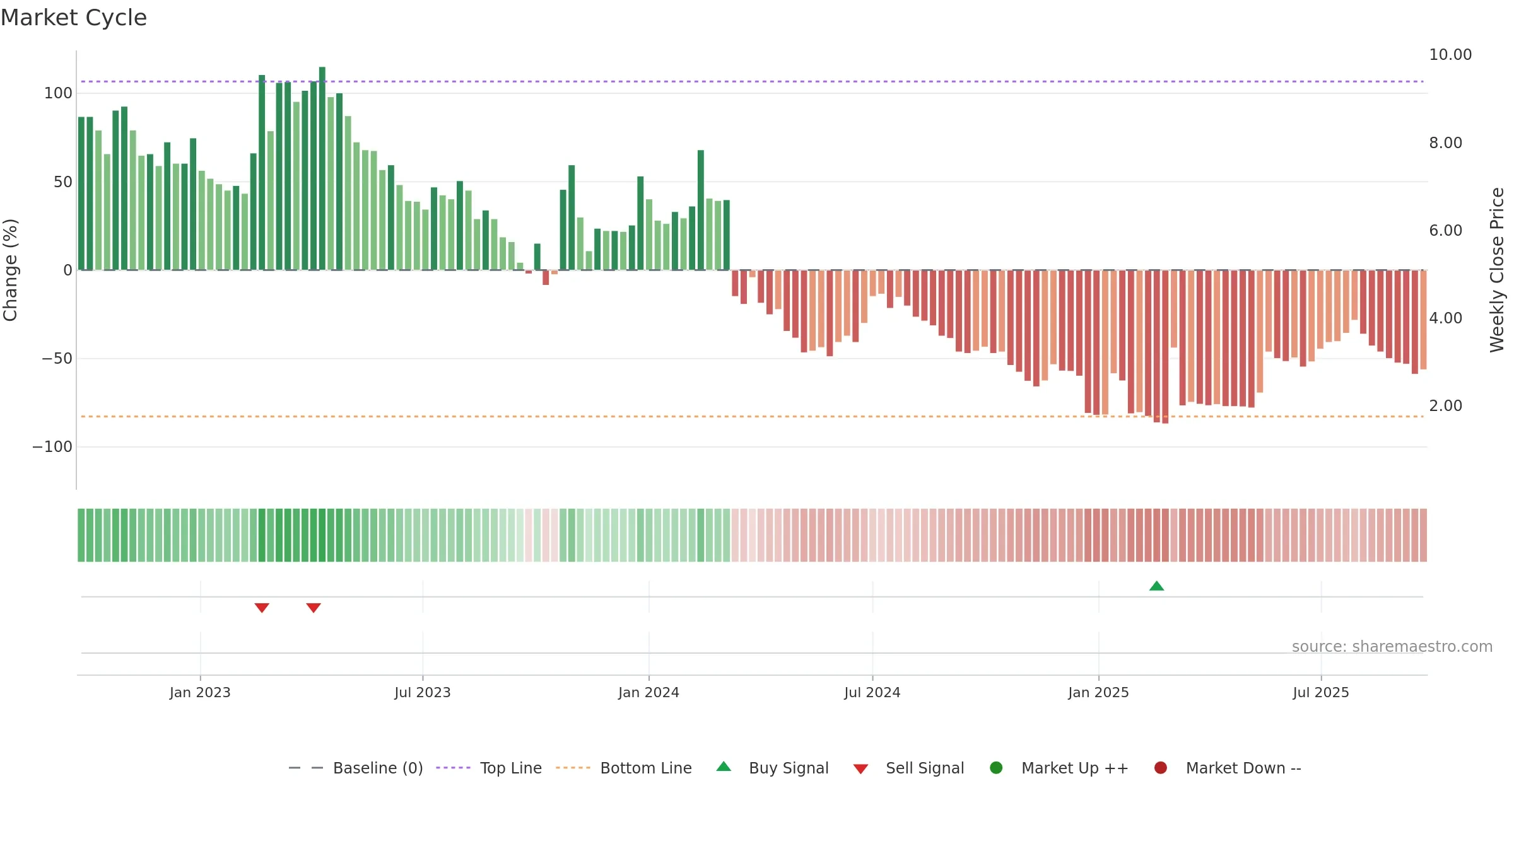Click the dark red Market Down -- legend circle
Viewport: 1514px width, 851px height.
pos(1160,768)
